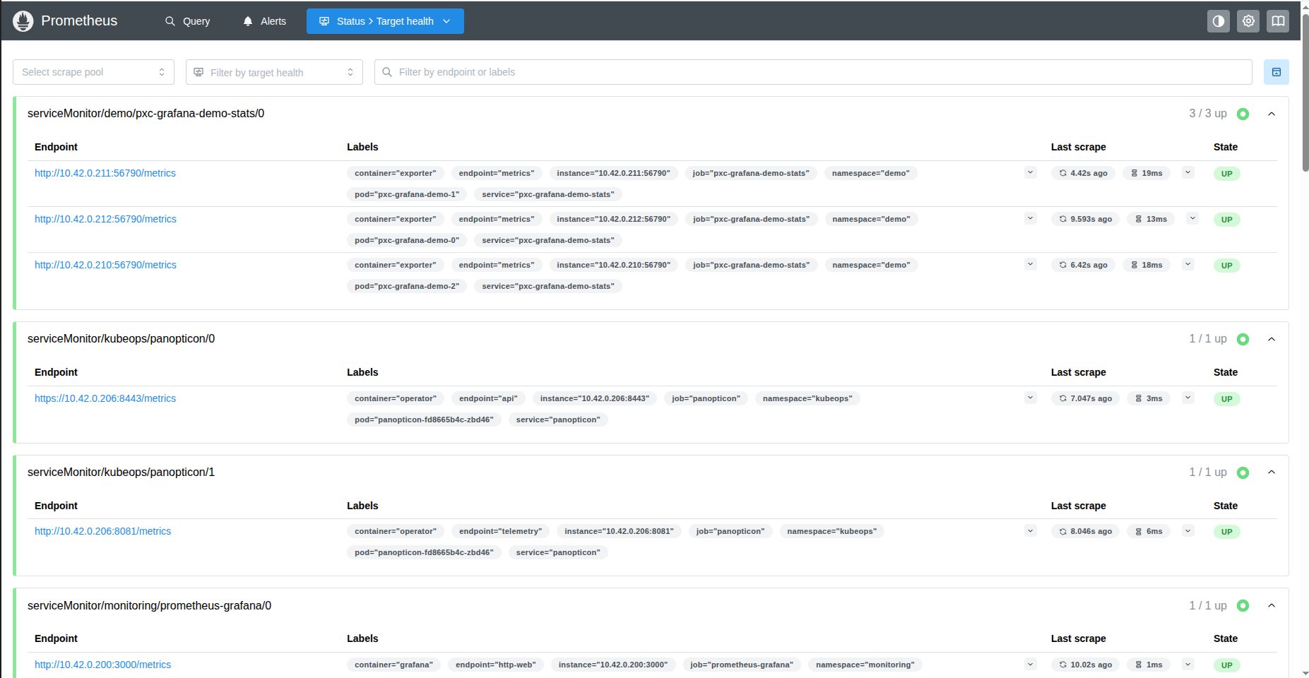Open endpoint http://10.42.0.206:8081/metrics

click(102, 531)
